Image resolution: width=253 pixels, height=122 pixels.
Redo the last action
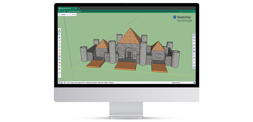click(x=70, y=14)
